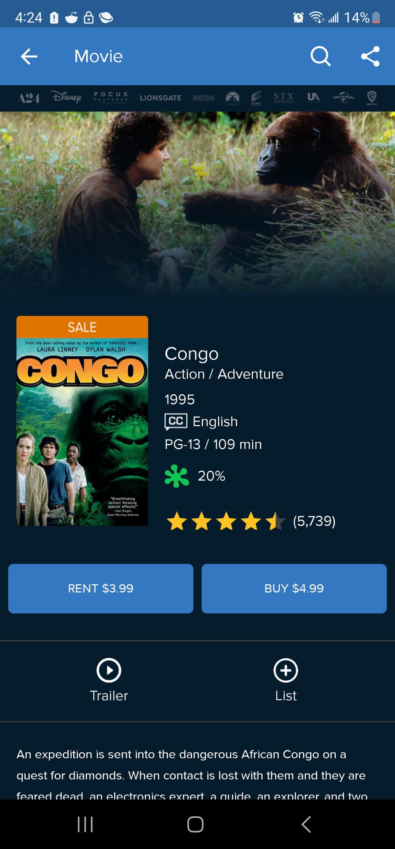Image resolution: width=395 pixels, height=849 pixels.
Task: Select the A24 studio logo
Action: (x=29, y=98)
